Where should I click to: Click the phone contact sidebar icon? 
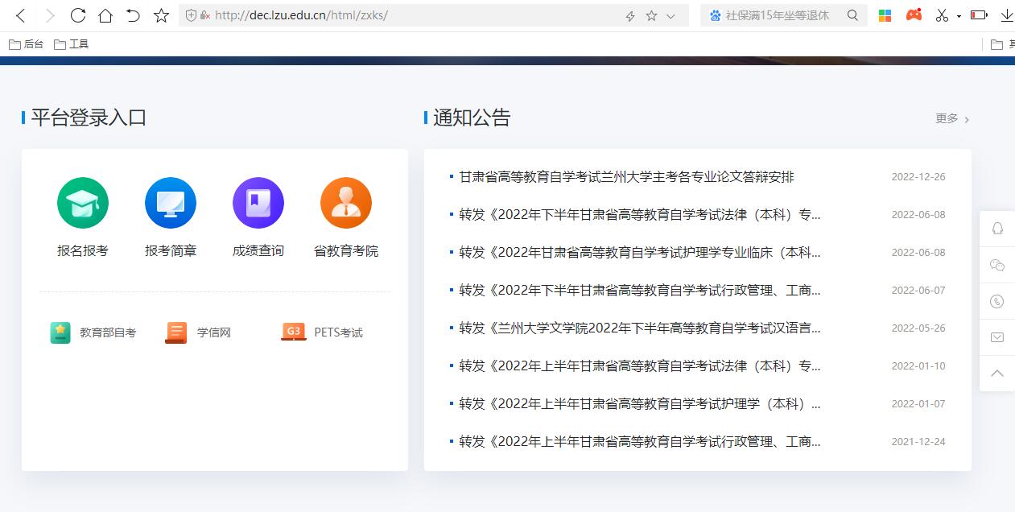(x=997, y=301)
